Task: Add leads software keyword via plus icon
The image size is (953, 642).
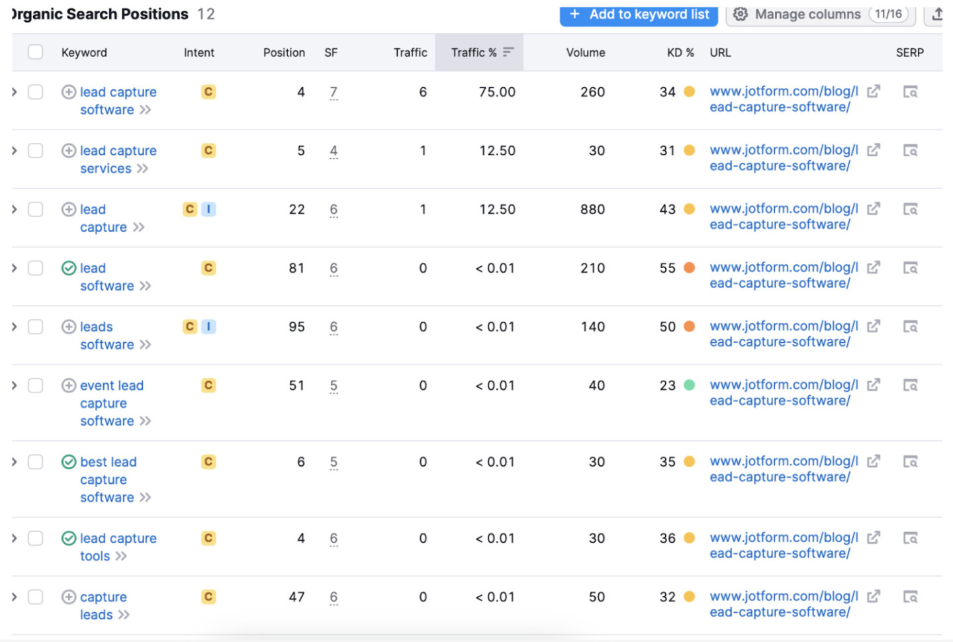Action: click(x=69, y=327)
